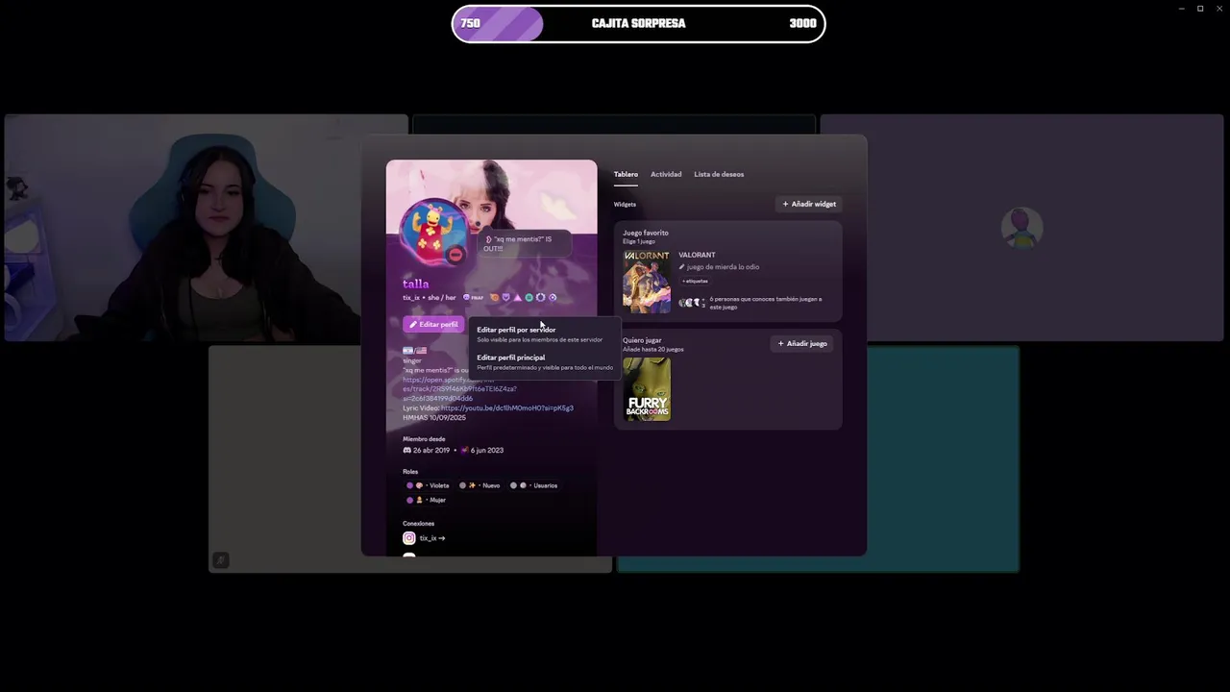Click the user avatar in right background tile
Screen dimensions: 1230x692
tap(1021, 228)
